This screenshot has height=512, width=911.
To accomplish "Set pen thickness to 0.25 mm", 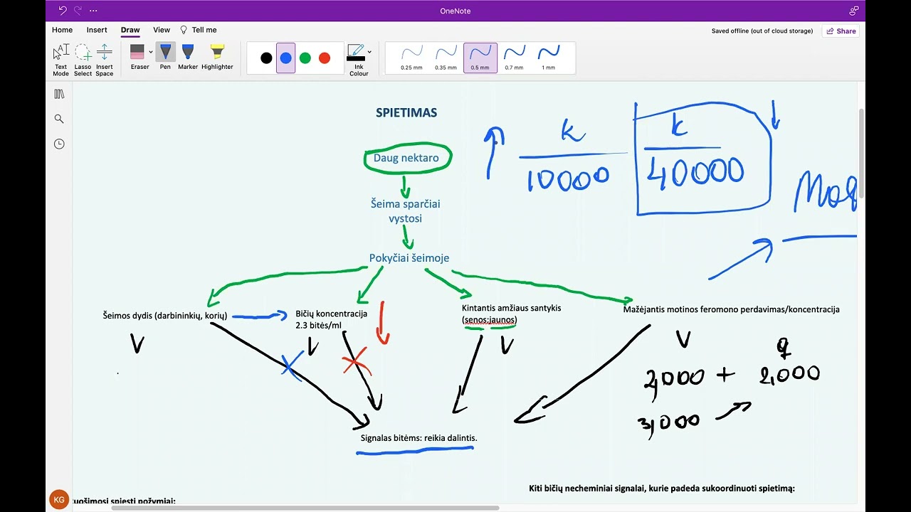I will pos(411,58).
